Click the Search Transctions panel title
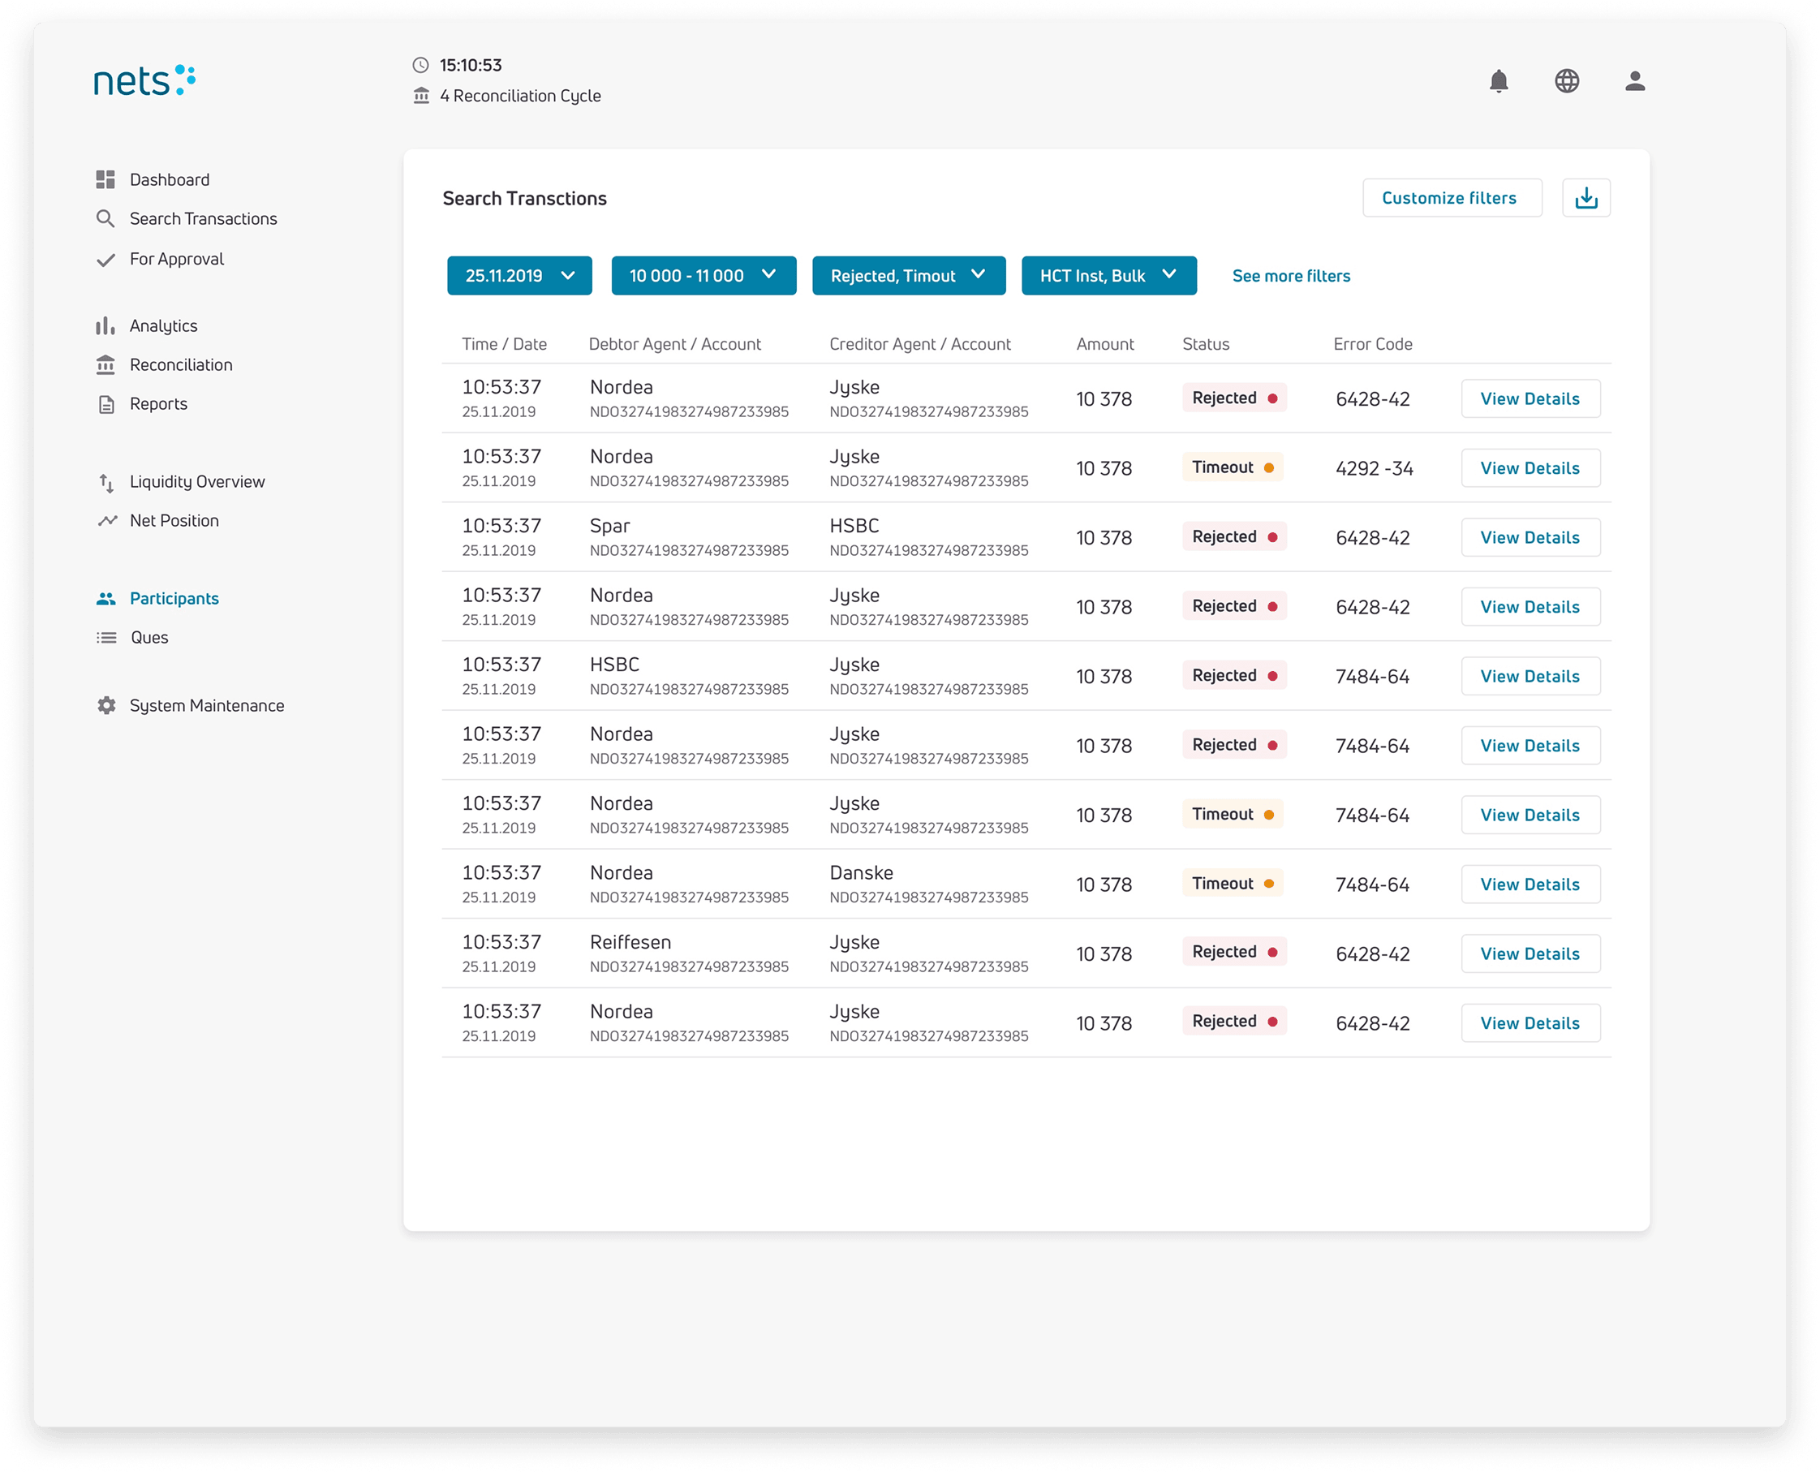 click(x=524, y=199)
